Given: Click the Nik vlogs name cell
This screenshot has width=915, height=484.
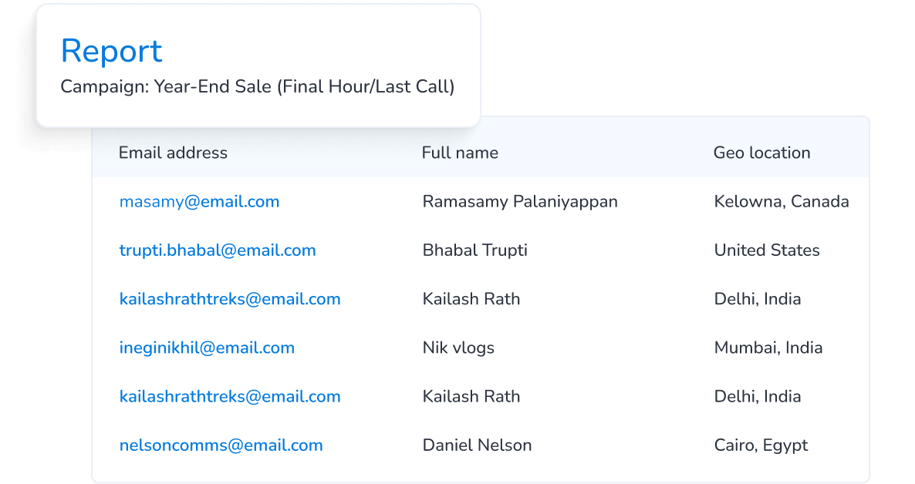Looking at the screenshot, I should coord(458,348).
